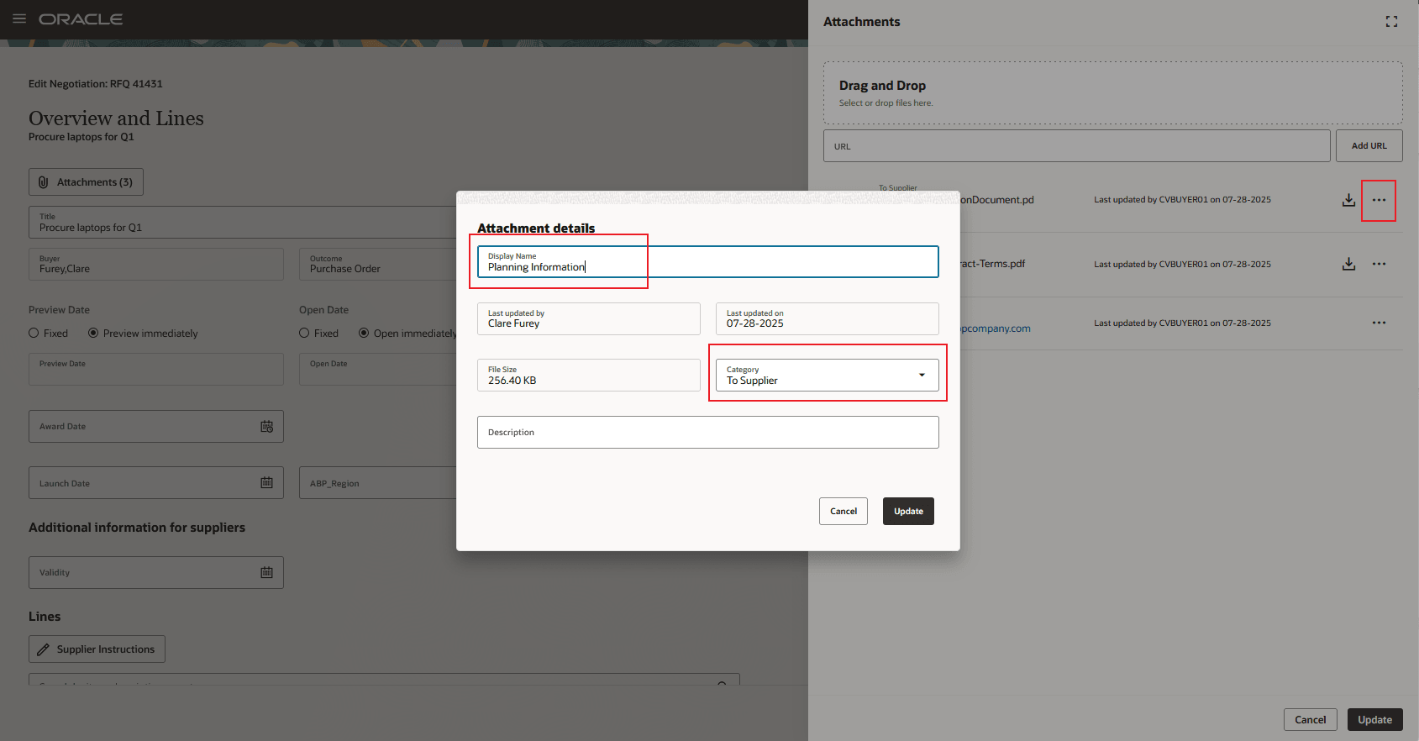
Task: Click the Buyer field
Action: click(x=155, y=264)
